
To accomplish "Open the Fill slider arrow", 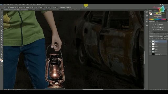I will (x=167, y=39).
